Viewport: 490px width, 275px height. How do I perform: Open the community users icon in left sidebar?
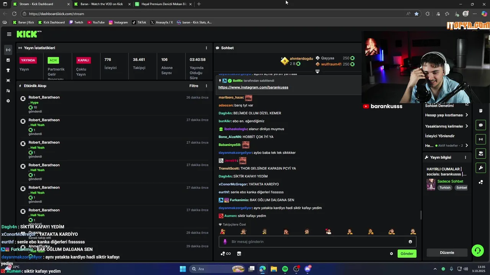[x=8, y=91]
